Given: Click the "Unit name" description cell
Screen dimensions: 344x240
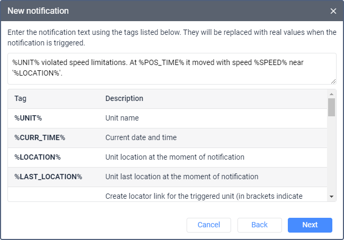Looking at the screenshot, I should point(122,118).
